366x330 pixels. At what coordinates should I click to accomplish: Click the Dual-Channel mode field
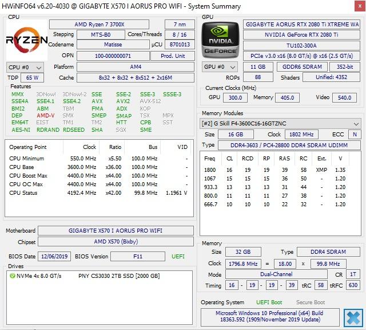(x=276, y=274)
